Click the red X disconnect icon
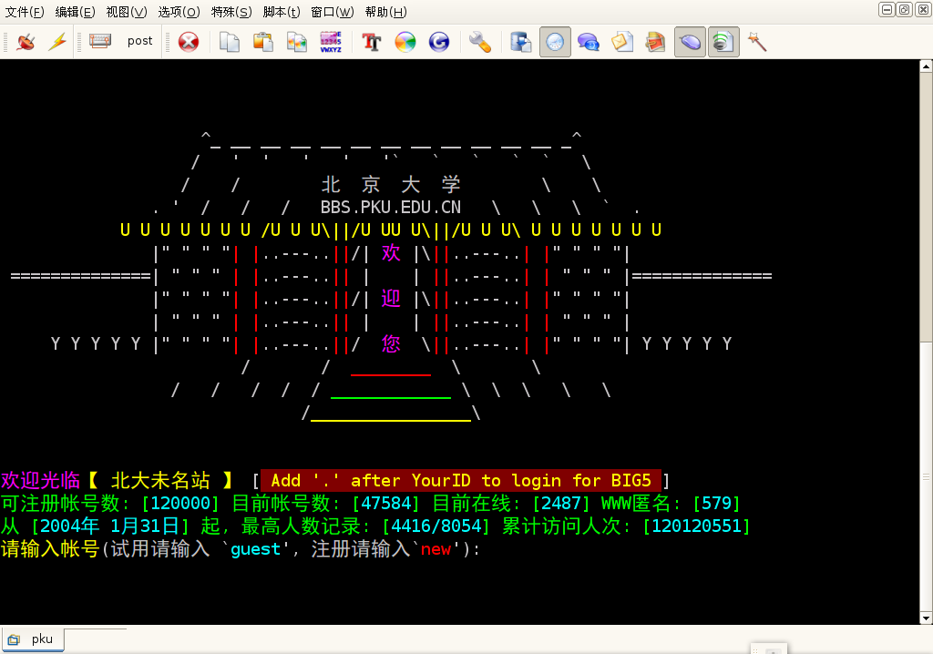933x654 pixels. pyautogui.click(x=189, y=42)
